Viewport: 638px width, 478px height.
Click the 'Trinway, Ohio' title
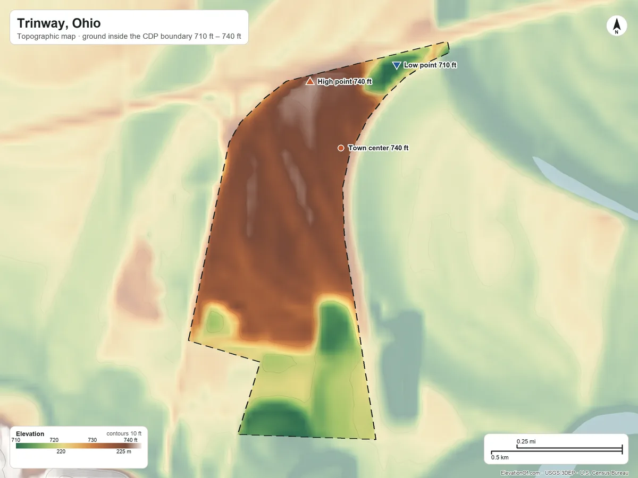(59, 23)
